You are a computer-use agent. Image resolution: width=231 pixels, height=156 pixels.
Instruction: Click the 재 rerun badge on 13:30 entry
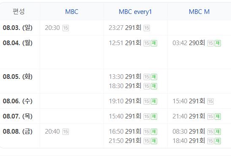click(x=154, y=77)
